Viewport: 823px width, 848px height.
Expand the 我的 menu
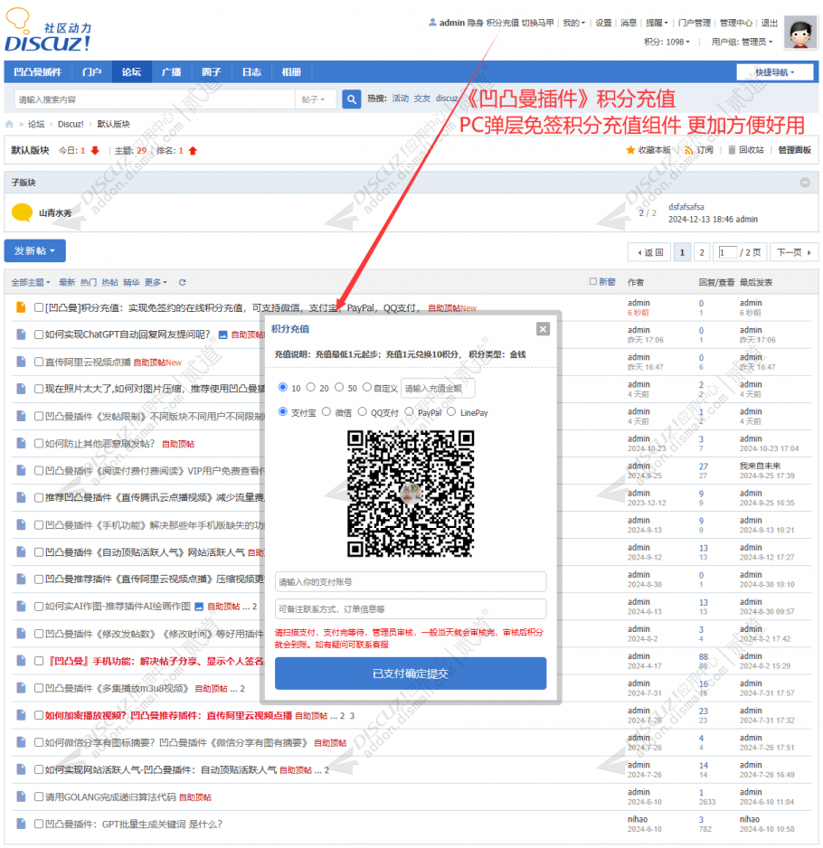tap(573, 23)
